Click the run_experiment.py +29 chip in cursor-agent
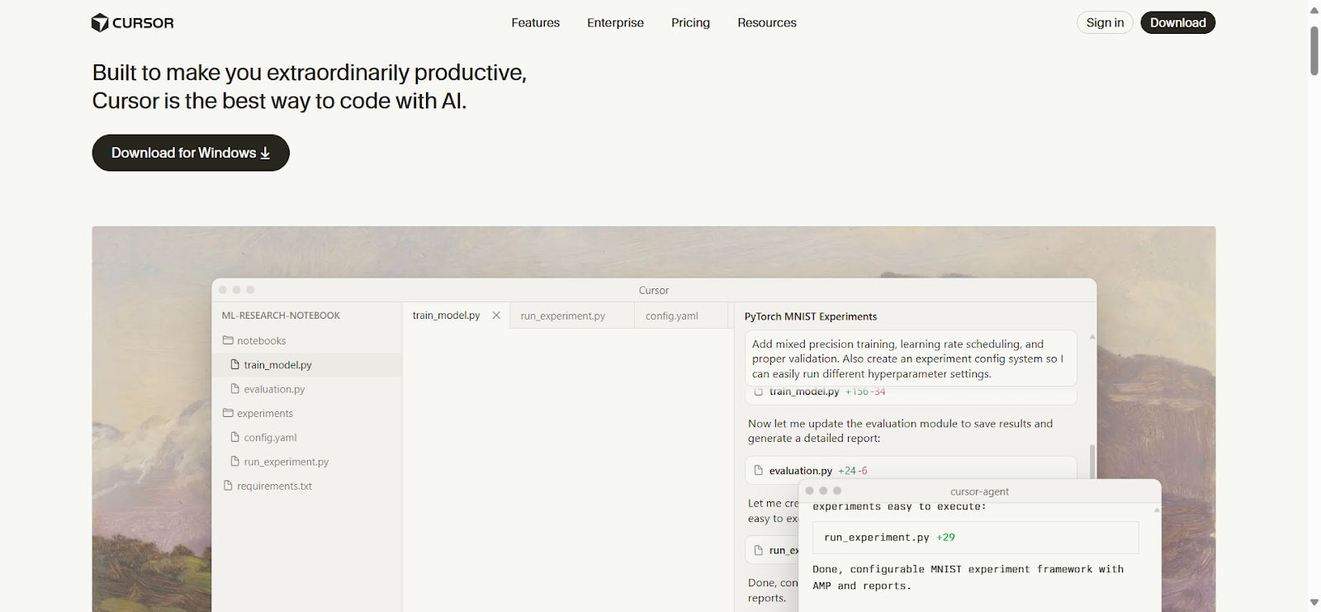This screenshot has width=1321, height=612. pos(975,538)
